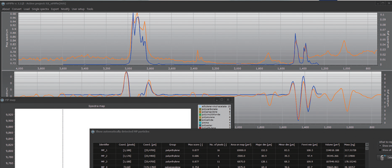
Task: Select the 'Show all' radio option
Action: click(x=381, y=150)
